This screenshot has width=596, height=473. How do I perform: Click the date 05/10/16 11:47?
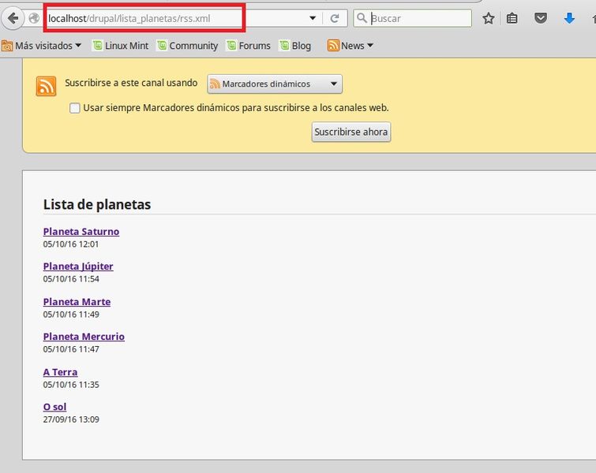tap(71, 349)
